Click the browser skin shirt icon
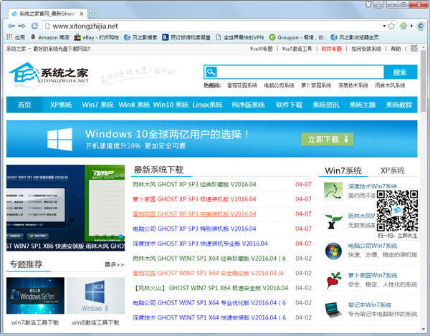The height and width of the screenshot is (336, 430). (x=368, y=4)
